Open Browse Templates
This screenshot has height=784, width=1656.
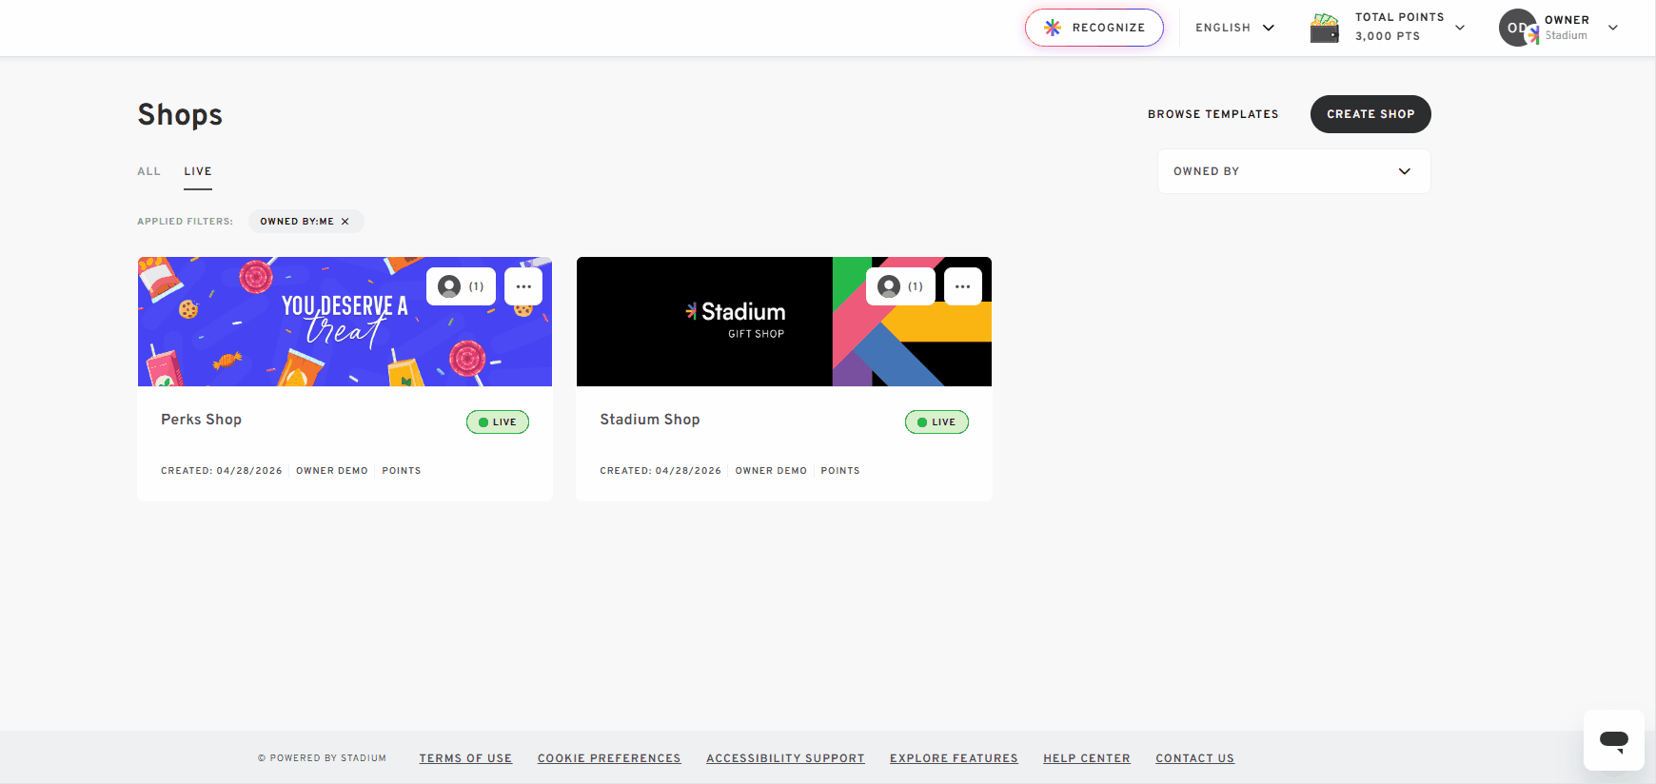tap(1212, 114)
